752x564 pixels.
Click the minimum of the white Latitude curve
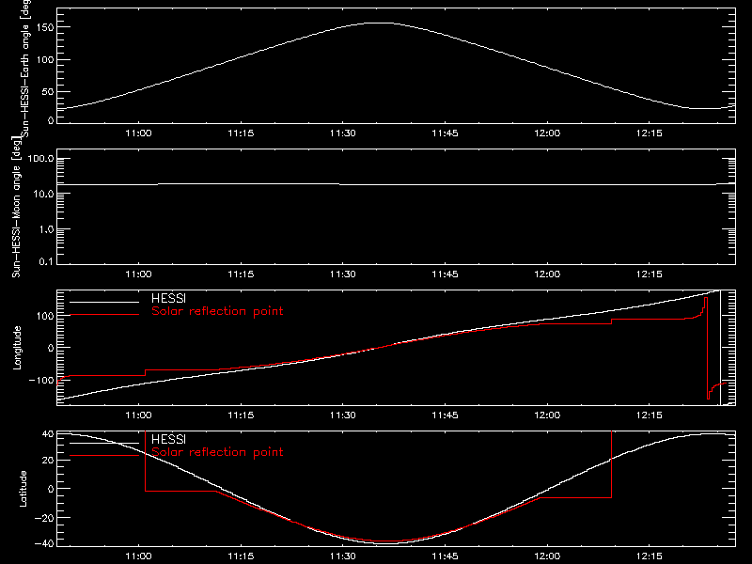[384, 543]
